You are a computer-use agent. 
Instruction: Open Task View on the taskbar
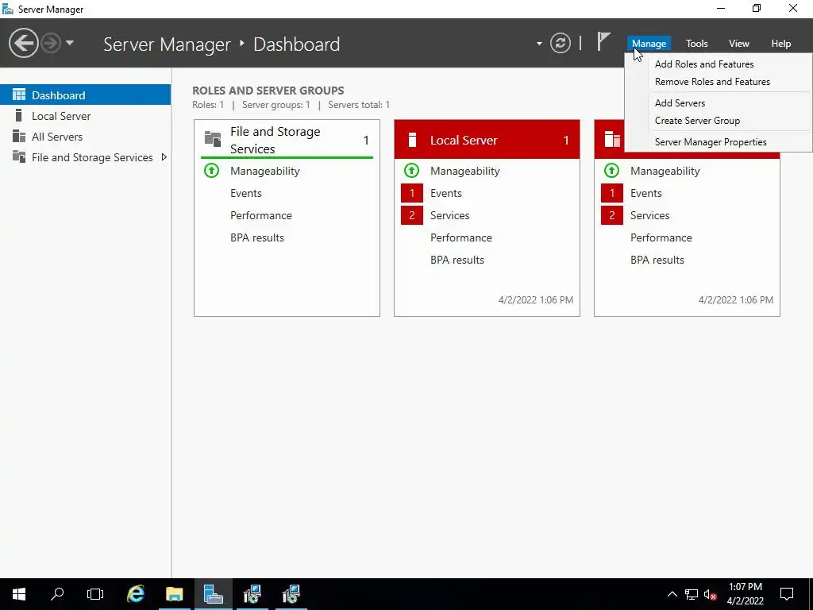coord(95,594)
